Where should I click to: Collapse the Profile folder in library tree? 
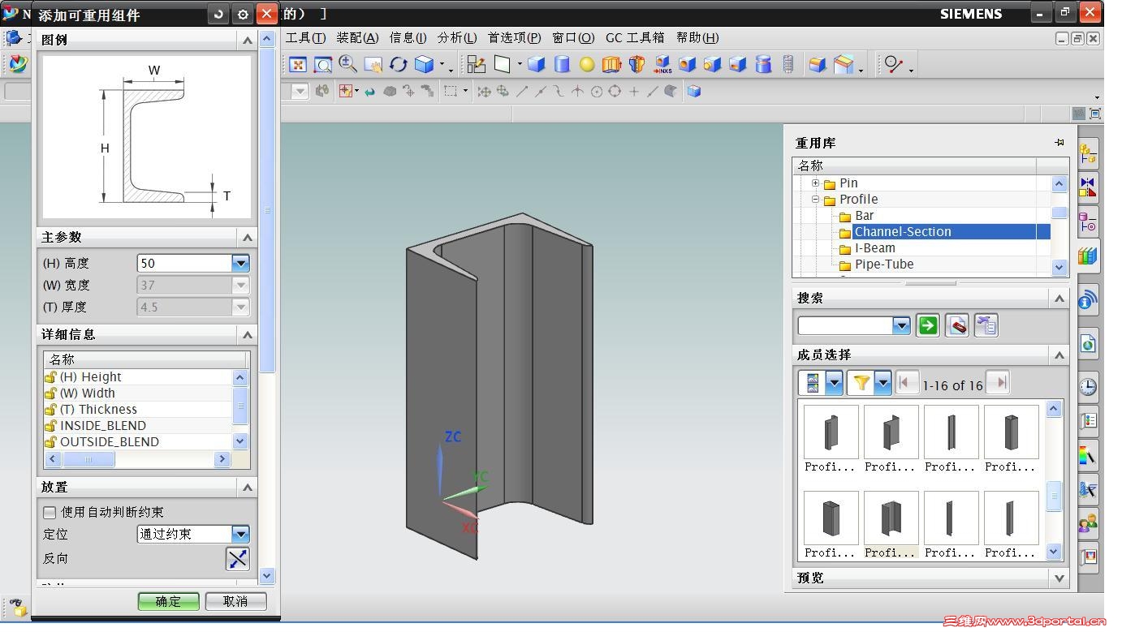coord(815,200)
